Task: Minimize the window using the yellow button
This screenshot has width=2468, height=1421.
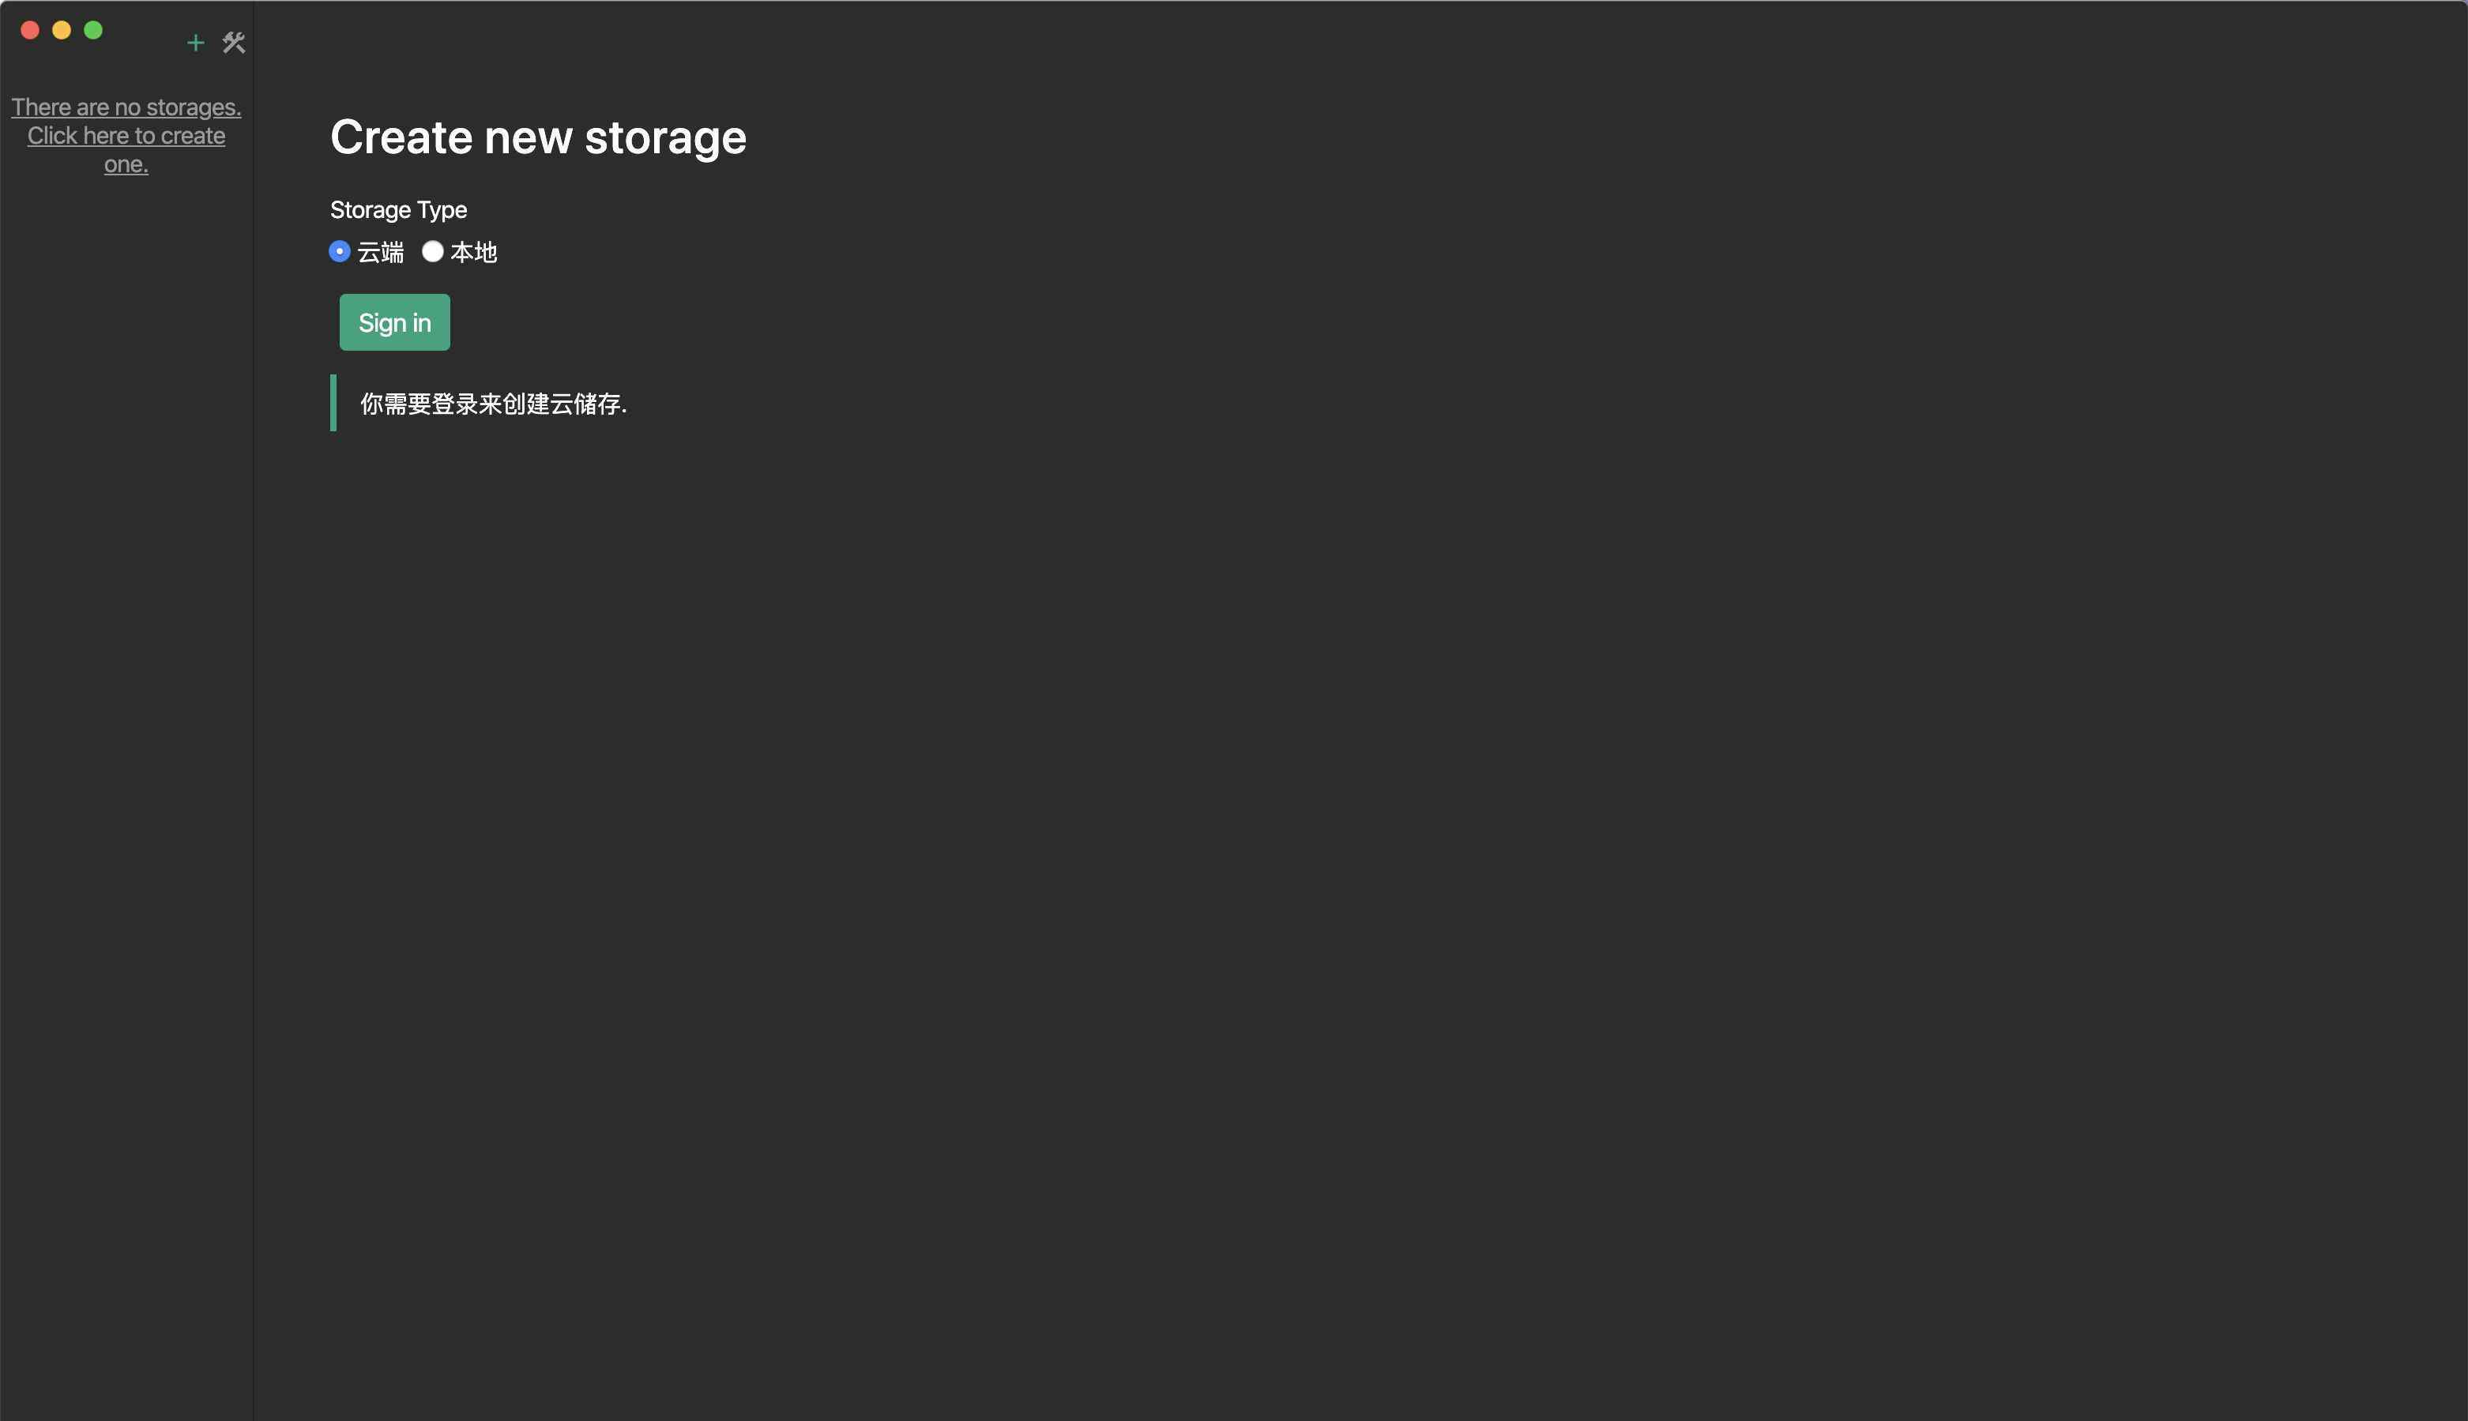Action: click(x=62, y=30)
